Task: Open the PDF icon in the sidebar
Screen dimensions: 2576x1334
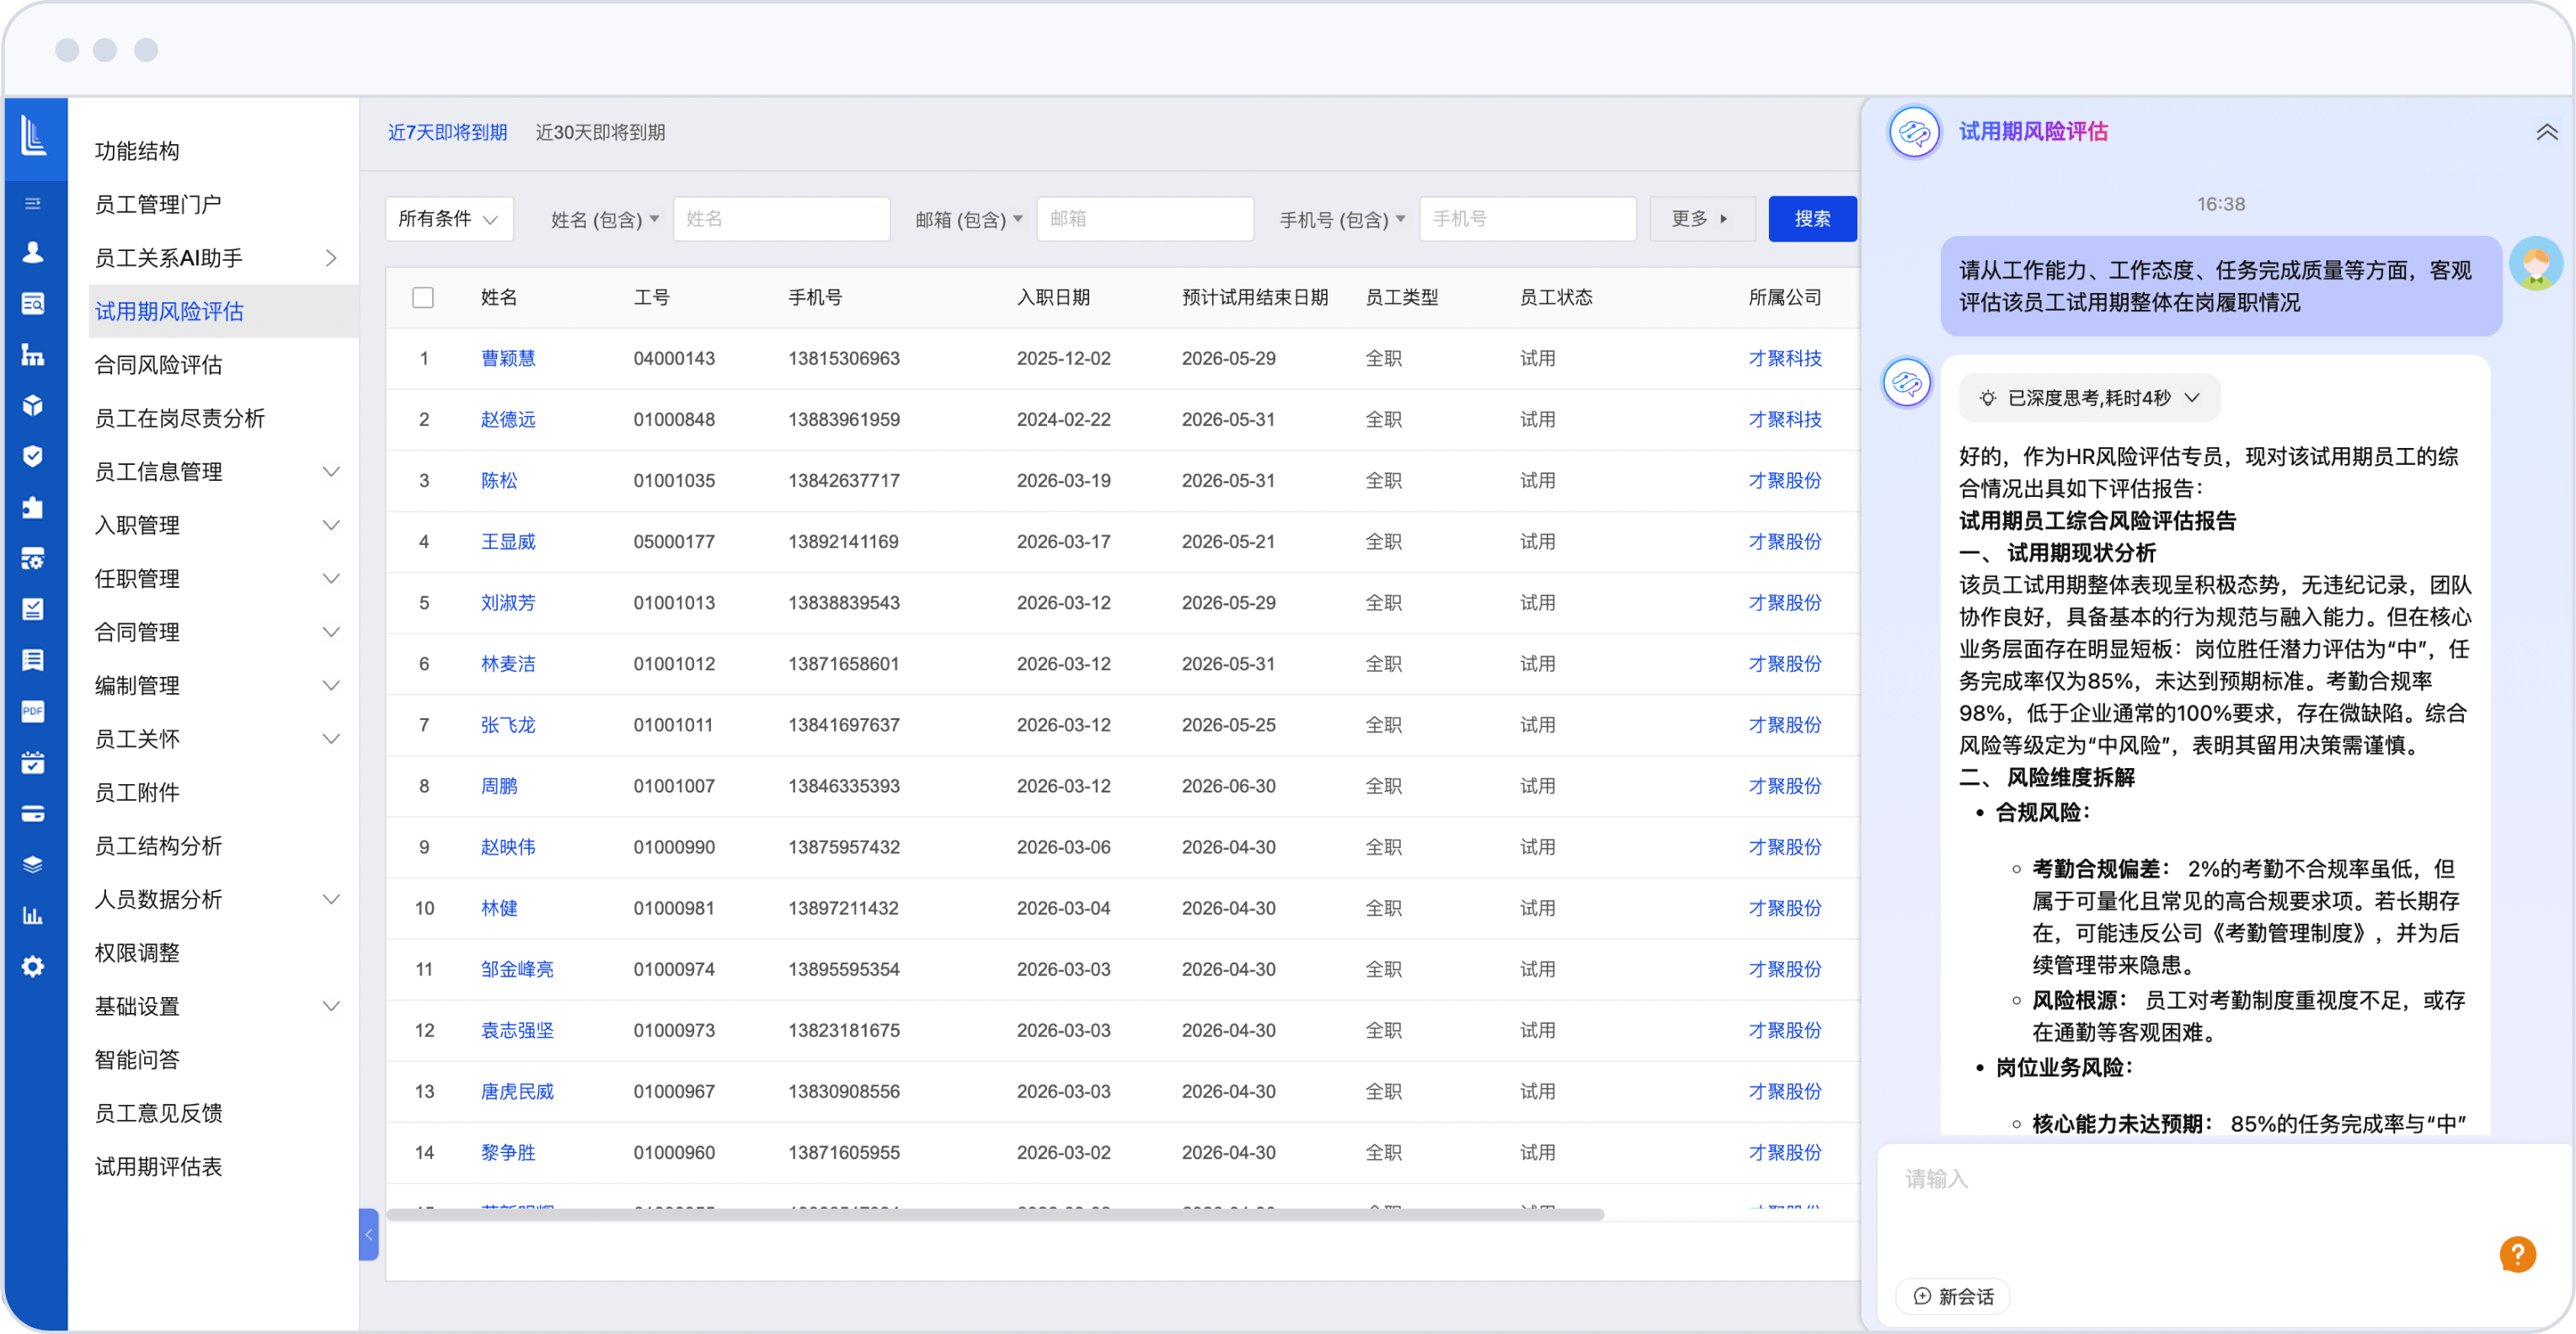Action: click(x=33, y=711)
